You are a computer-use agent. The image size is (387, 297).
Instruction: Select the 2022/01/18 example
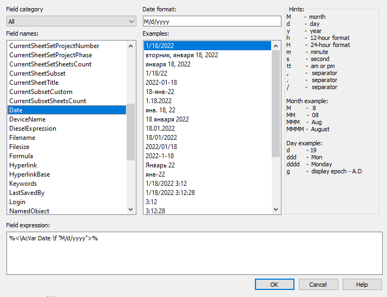pos(160,147)
